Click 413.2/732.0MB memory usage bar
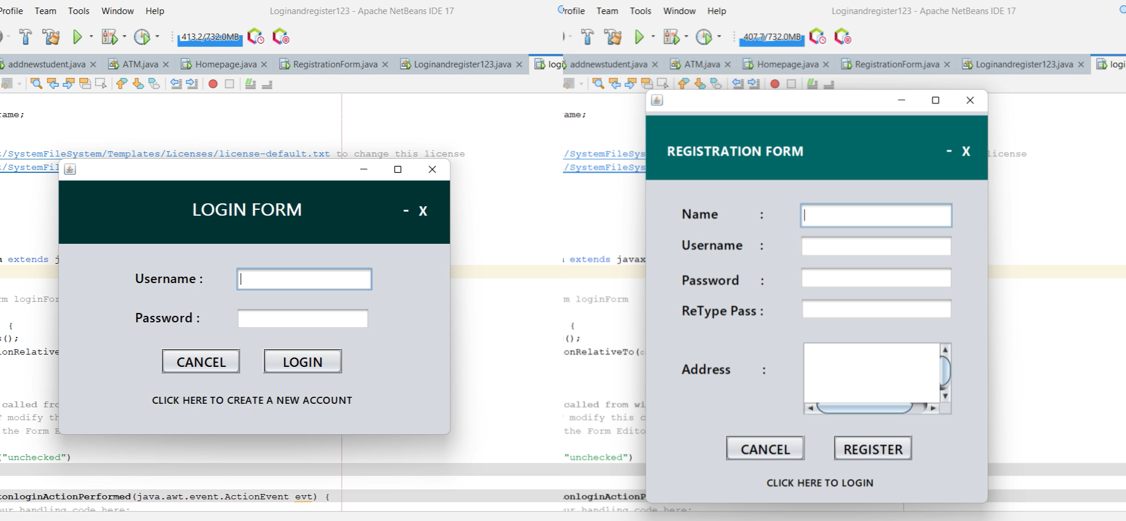 click(210, 37)
